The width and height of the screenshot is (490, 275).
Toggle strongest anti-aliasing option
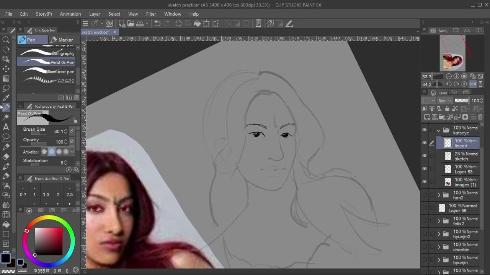point(66,152)
